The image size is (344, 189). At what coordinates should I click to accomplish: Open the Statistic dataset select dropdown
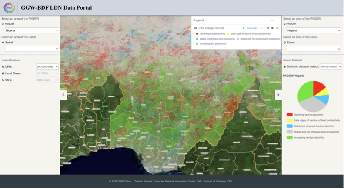331,66
